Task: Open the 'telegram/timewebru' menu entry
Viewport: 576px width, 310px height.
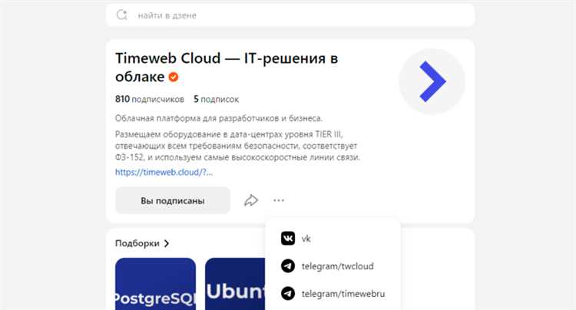Action: [343, 293]
